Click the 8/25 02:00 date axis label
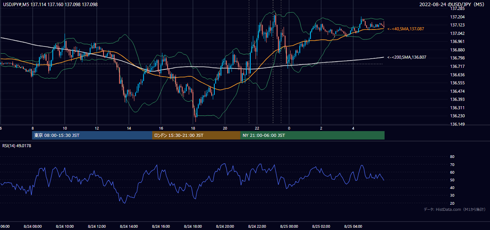The height and width of the screenshot is (230, 490). (x=321, y=226)
